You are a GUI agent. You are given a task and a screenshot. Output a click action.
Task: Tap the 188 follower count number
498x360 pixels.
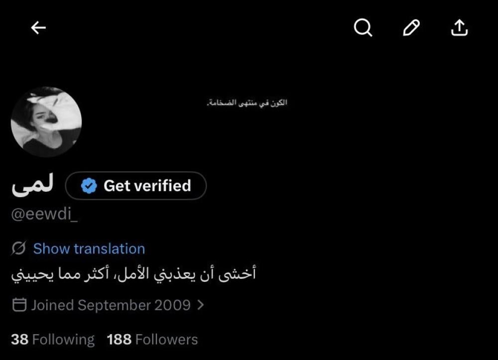(x=119, y=340)
